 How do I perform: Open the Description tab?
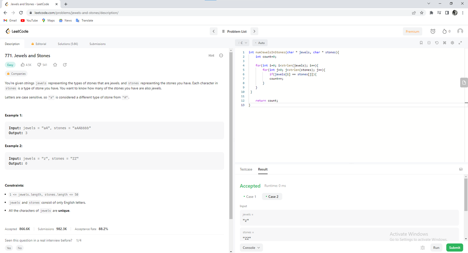pos(12,44)
